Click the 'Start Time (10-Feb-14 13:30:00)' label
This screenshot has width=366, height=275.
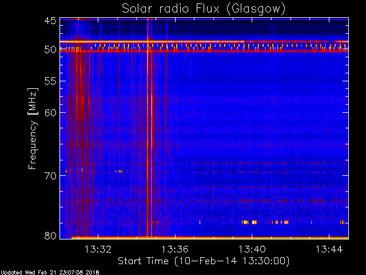pos(204,261)
